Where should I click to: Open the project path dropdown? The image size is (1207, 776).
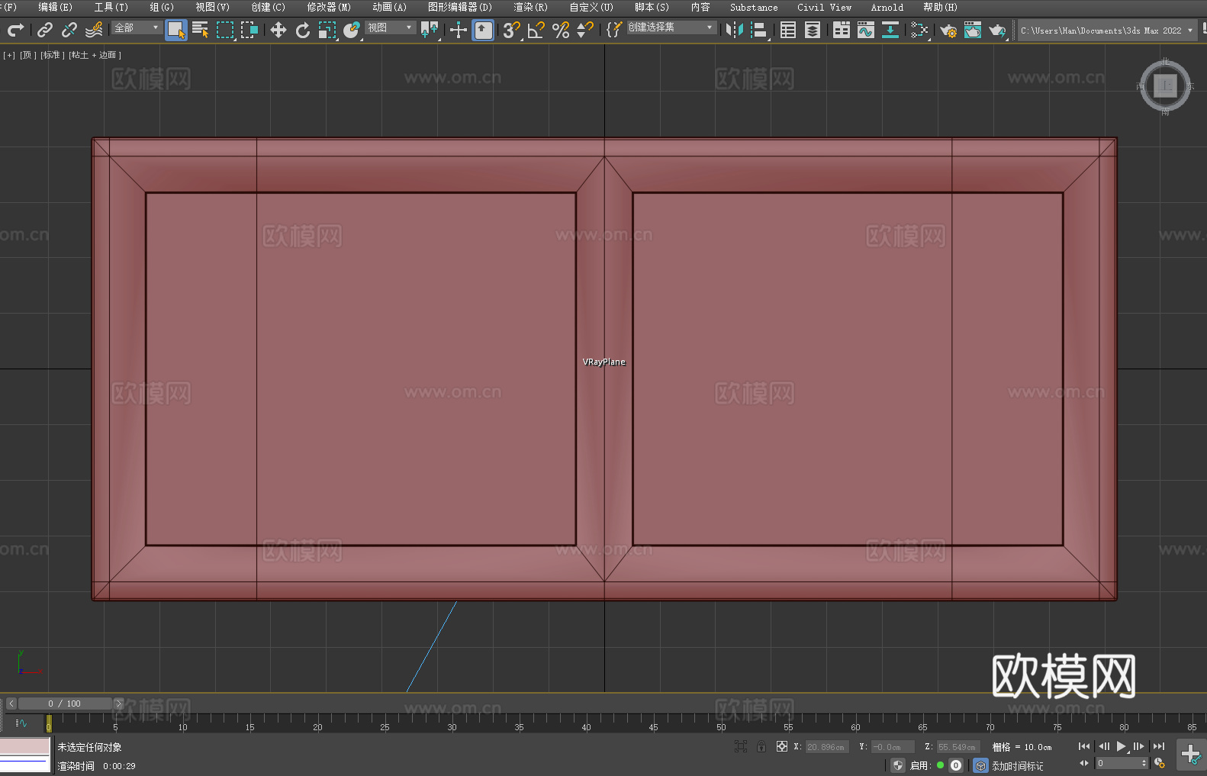pyautogui.click(x=1107, y=31)
